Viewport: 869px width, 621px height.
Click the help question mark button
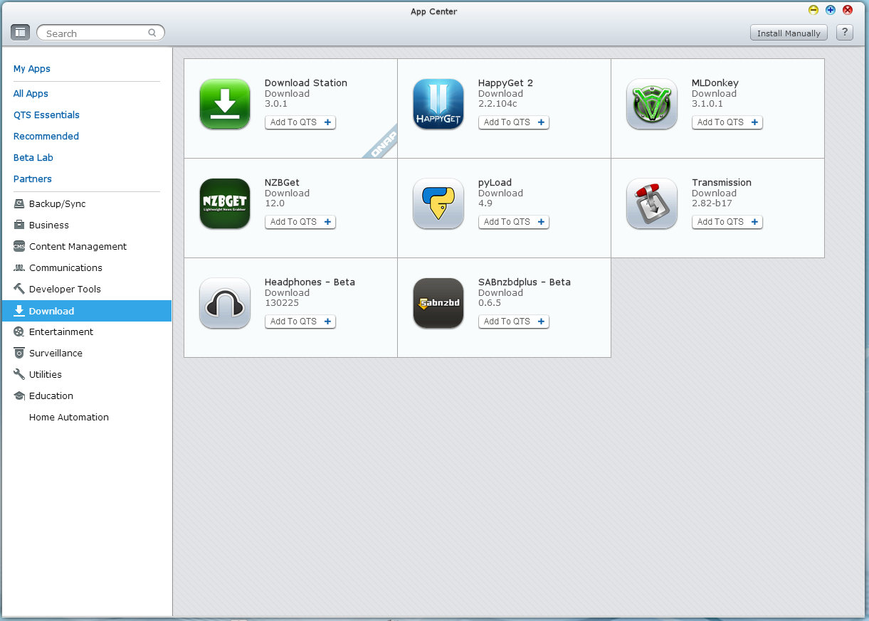coord(844,33)
